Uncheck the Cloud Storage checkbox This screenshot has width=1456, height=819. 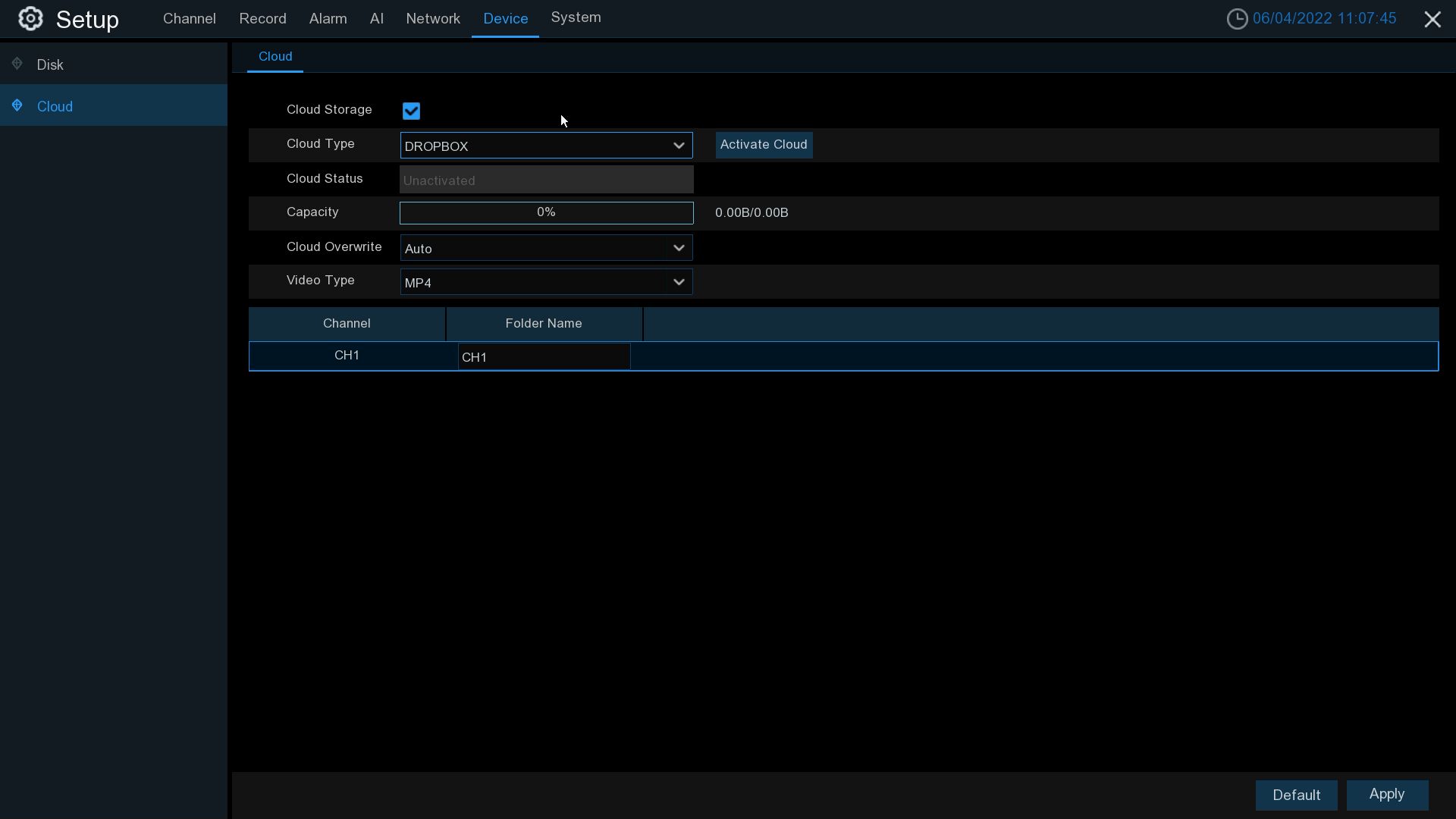411,111
